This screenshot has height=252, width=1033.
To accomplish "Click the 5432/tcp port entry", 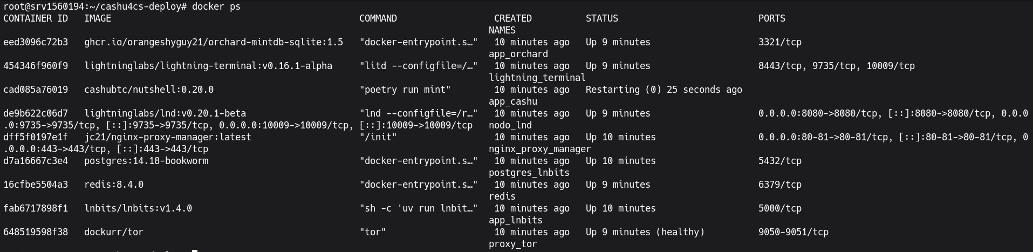I will pos(779,161).
